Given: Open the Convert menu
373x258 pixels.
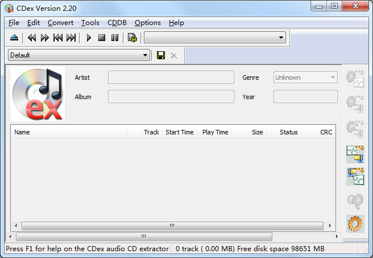Looking at the screenshot, I should (60, 23).
